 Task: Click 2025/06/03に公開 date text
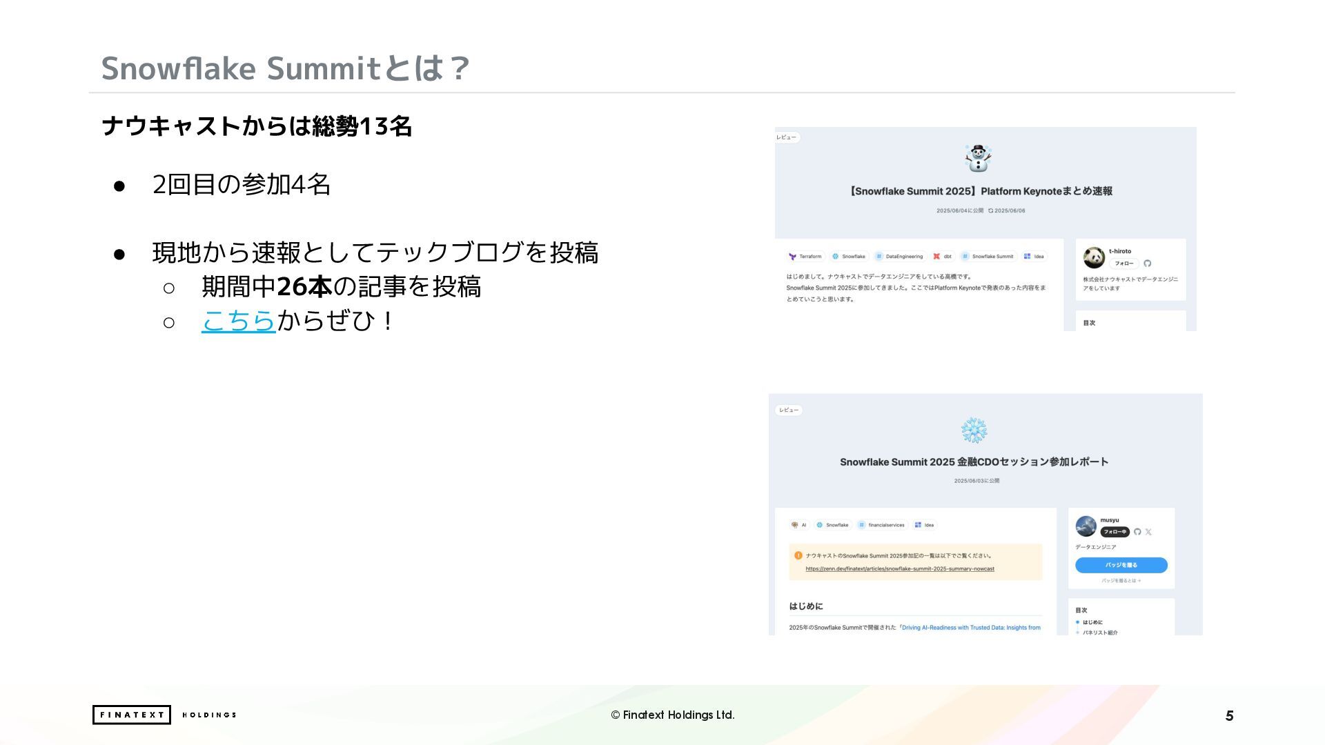[976, 481]
